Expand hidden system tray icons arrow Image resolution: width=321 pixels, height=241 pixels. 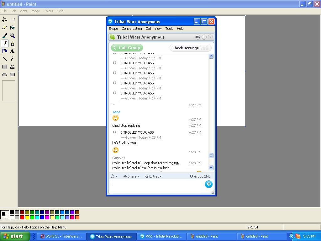(292, 237)
